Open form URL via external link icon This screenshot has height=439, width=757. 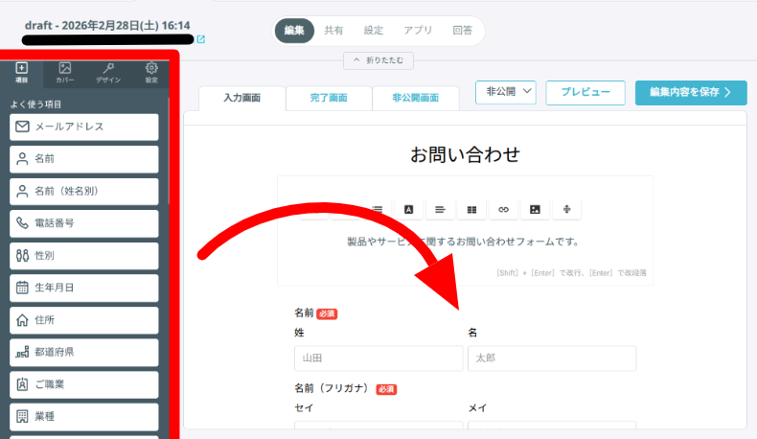click(x=201, y=39)
